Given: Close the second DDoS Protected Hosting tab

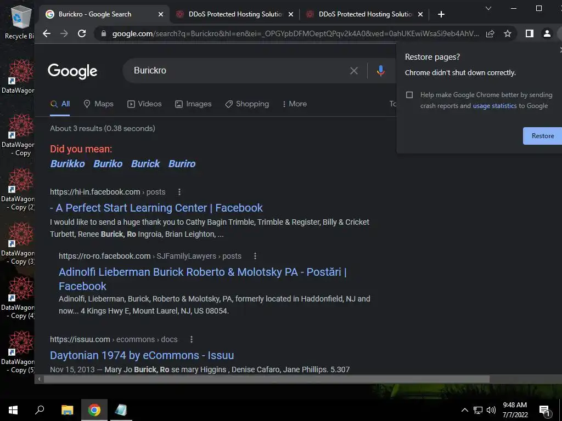Looking at the screenshot, I should pos(291,14).
